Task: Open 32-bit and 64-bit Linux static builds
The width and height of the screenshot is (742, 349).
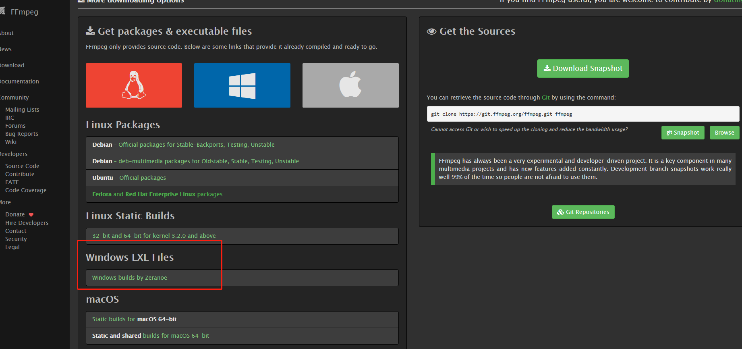Action: coord(154,236)
